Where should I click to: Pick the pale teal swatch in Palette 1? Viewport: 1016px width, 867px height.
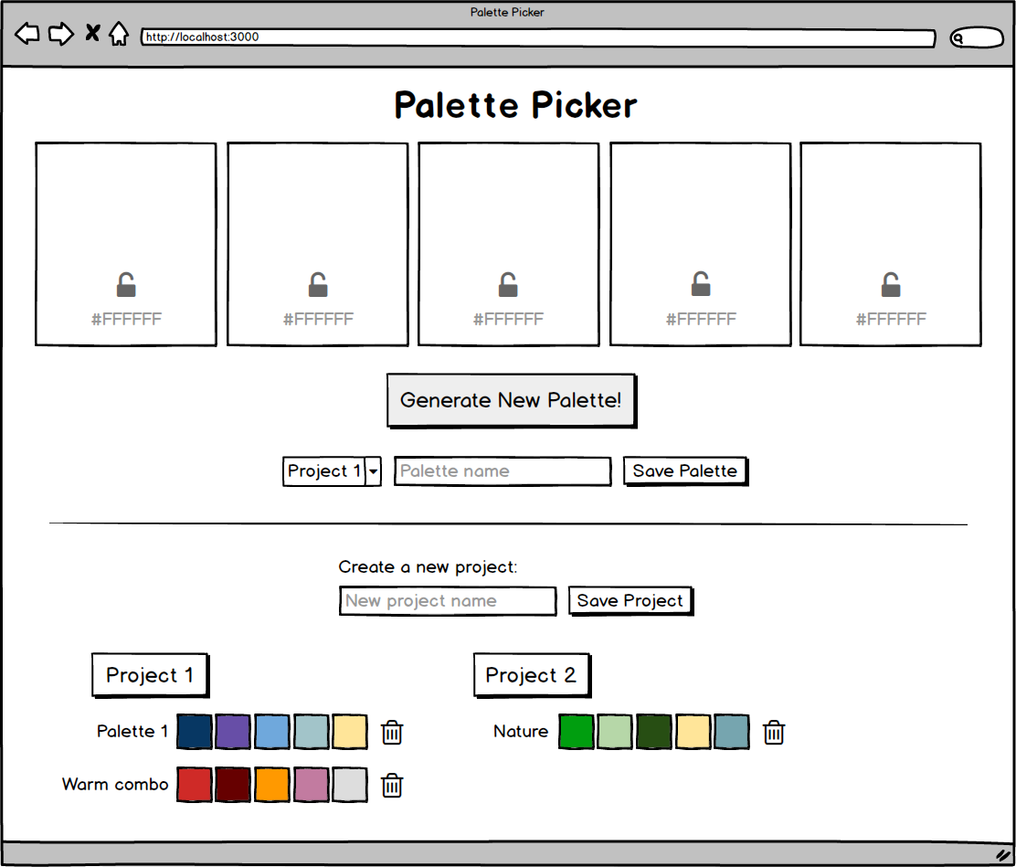point(311,732)
